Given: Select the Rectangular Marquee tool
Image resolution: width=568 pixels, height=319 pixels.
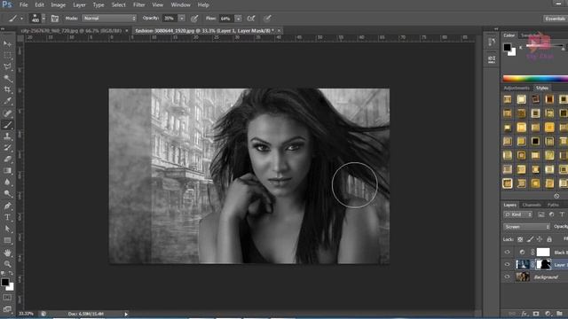Looking at the screenshot, I should [x=7, y=55].
